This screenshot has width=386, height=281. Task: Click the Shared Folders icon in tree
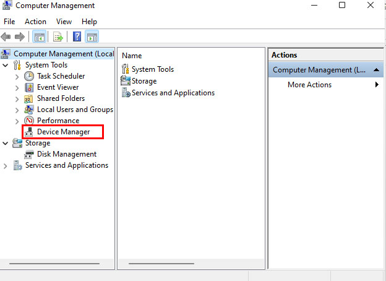(29, 98)
